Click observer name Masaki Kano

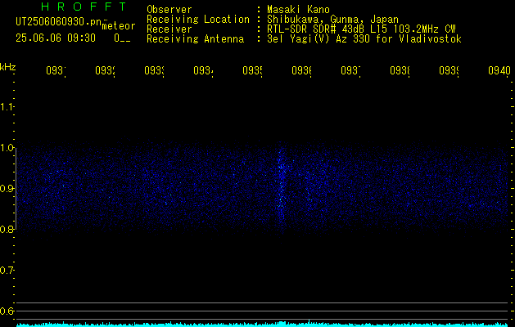[298, 9]
